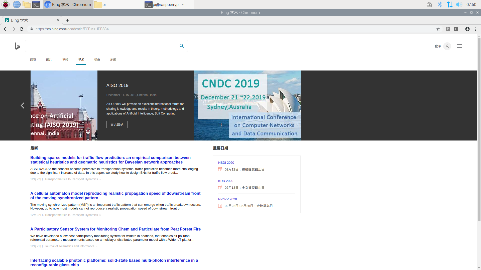Close the Bing 学术 browser tab
The width and height of the screenshot is (481, 270).
tap(58, 20)
